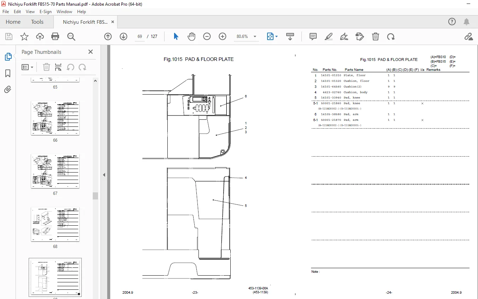Add a comment note
Viewport: 478px width, 299px height.
(x=313, y=36)
